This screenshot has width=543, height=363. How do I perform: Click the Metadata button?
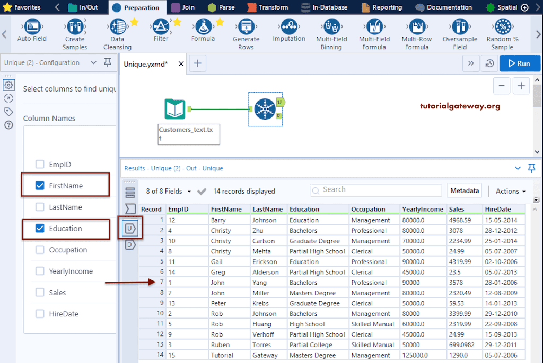coord(464,190)
